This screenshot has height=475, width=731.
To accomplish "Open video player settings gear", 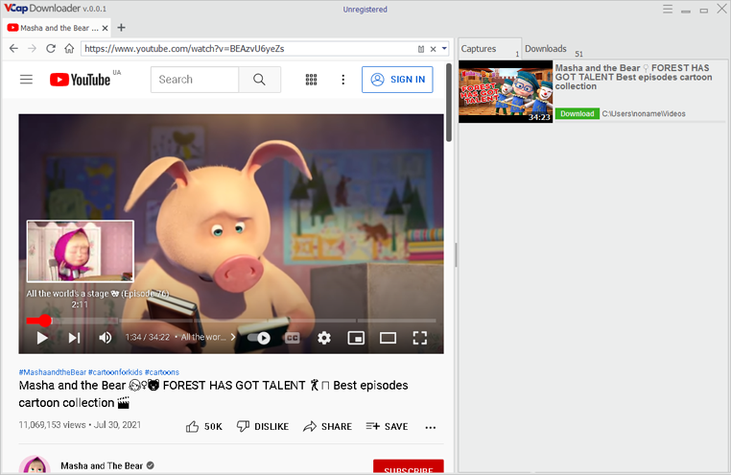I will (324, 338).
